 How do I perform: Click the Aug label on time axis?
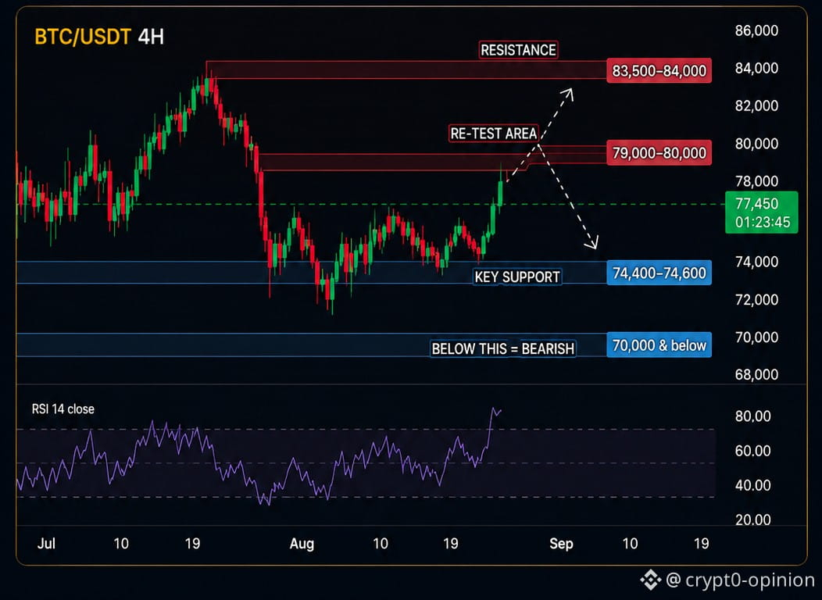coord(302,544)
